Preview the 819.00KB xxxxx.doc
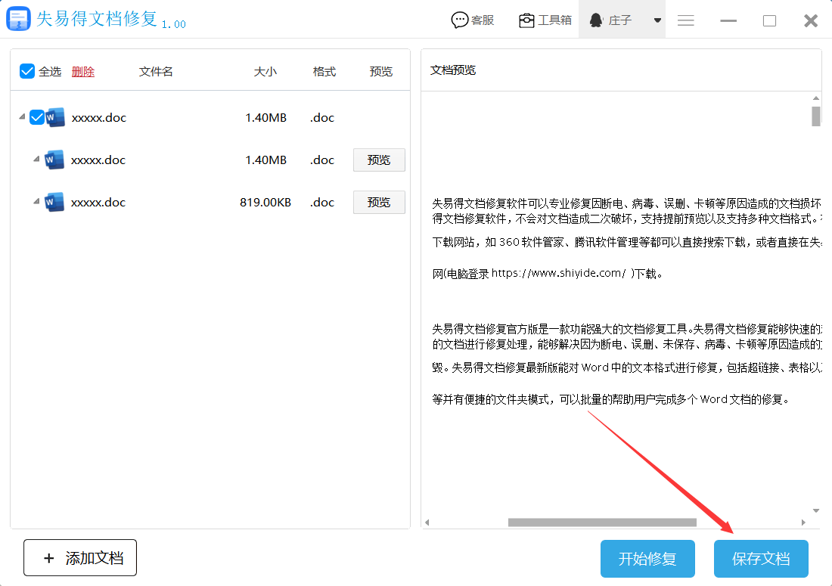This screenshot has width=832, height=586. pos(379,202)
